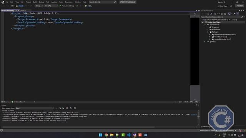The width and height of the screenshot is (246, 138).
Task: Close the ProductiveCSharp editor tab
Action: 18,10
